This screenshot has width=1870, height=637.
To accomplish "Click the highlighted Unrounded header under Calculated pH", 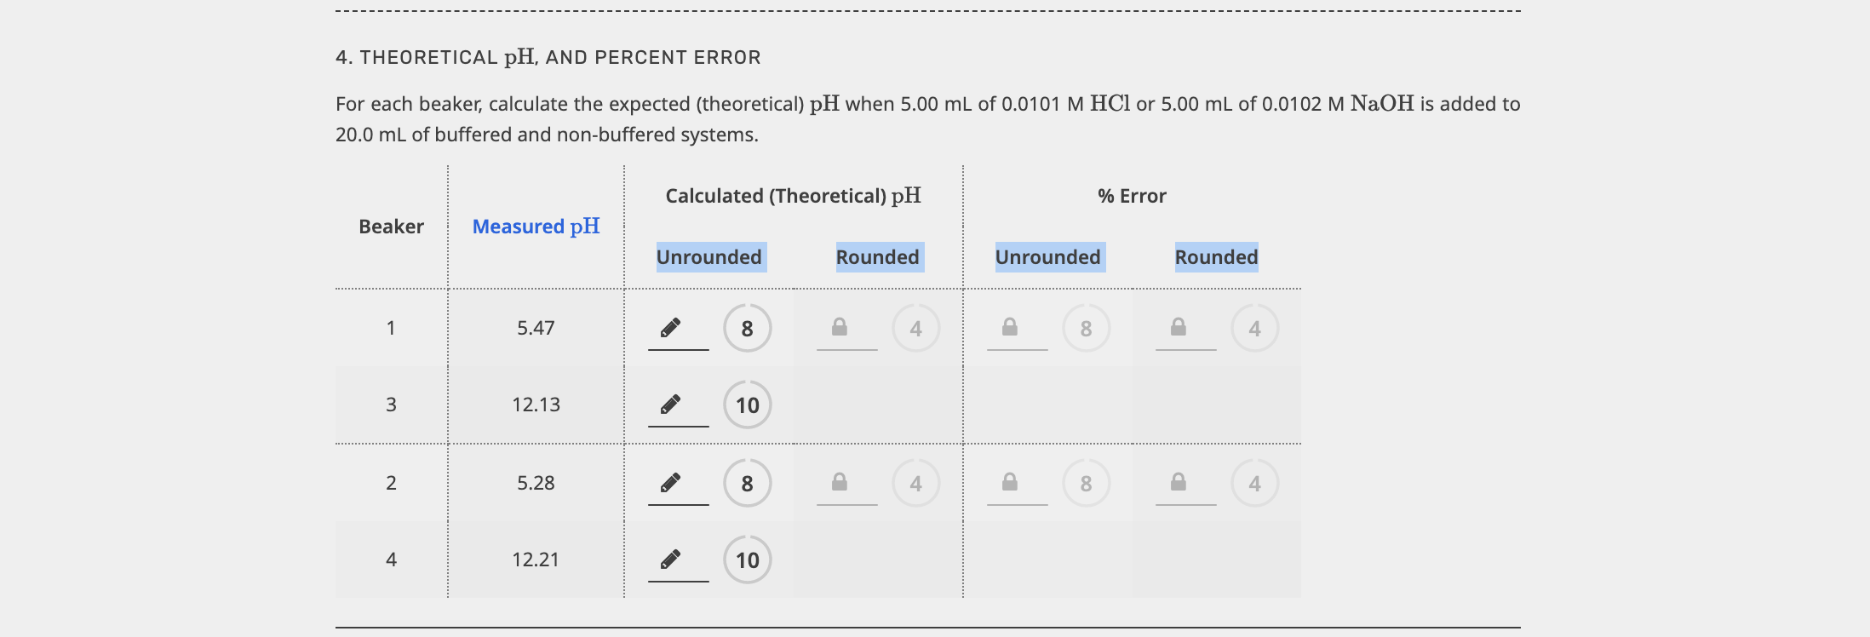I will pyautogui.click(x=709, y=256).
